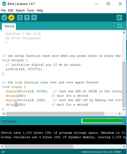Click the editor horizontal scrollbar thumb
127x154 pixels.
pyautogui.click(x=55, y=114)
